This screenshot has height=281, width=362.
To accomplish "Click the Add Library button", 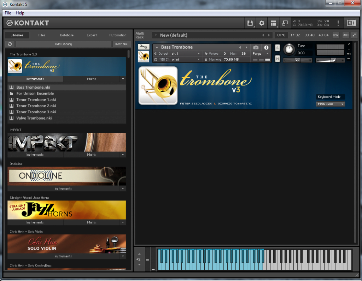I will (x=64, y=44).
